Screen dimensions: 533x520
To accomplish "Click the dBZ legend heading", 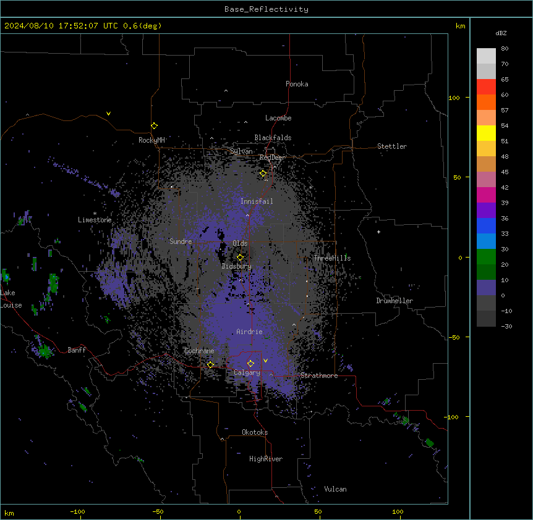I will [501, 33].
